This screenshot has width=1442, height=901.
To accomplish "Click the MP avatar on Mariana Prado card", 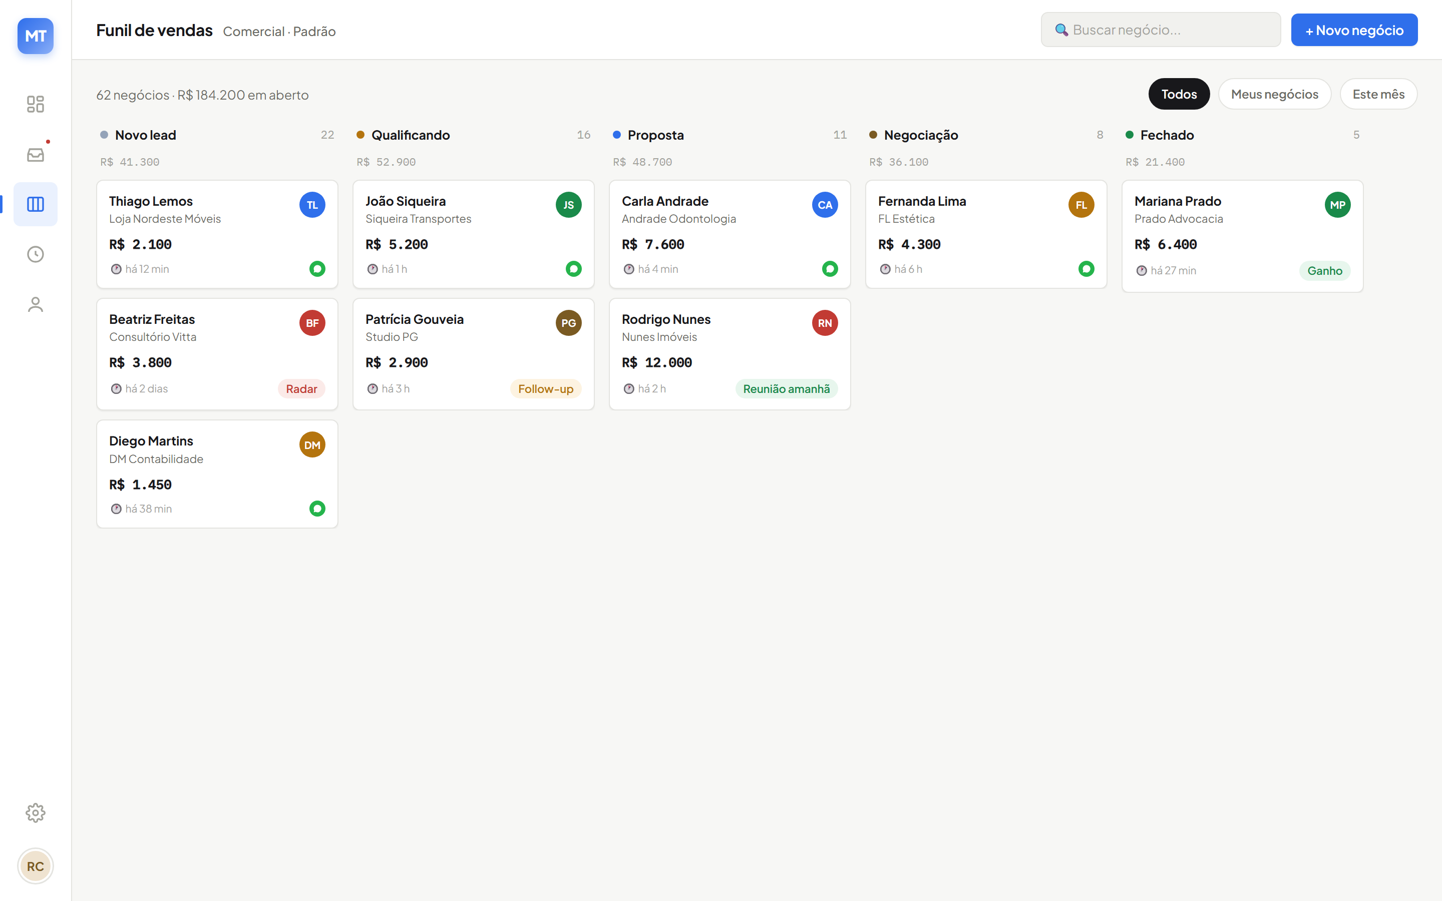I will click(1337, 205).
